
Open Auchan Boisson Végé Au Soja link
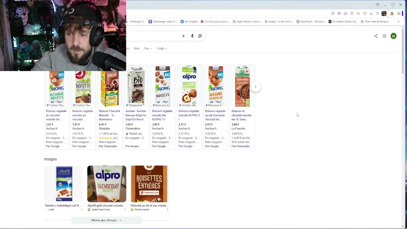[x=136, y=115]
